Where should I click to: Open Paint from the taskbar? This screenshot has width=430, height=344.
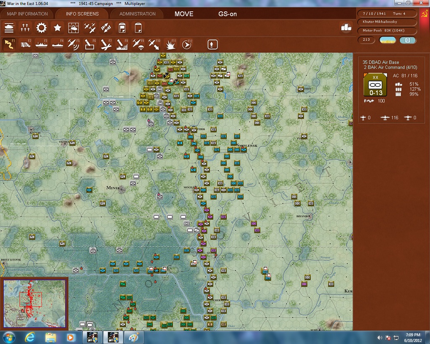134,337
